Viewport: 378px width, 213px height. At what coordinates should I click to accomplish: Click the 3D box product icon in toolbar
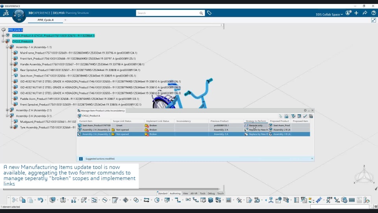coord(52,200)
